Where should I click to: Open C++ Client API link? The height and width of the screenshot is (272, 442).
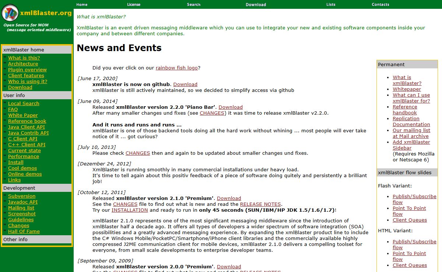coord(27,144)
